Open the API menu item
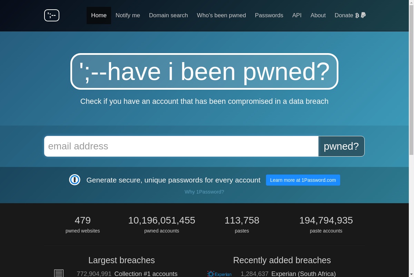Viewport: 414px width, 277px height. pyautogui.click(x=297, y=16)
